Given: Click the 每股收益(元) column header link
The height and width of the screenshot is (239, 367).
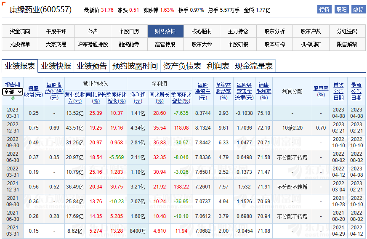Looking at the screenshot, I should pos(33,91).
